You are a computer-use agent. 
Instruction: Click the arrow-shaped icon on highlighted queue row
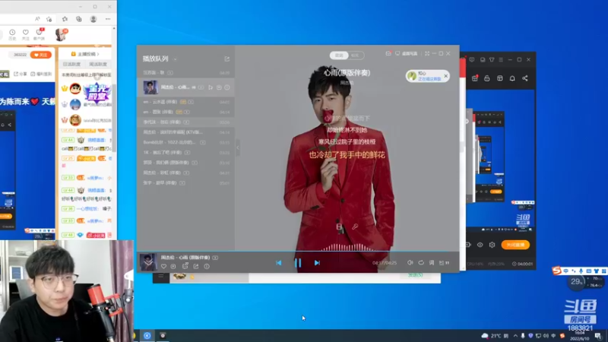click(x=211, y=87)
